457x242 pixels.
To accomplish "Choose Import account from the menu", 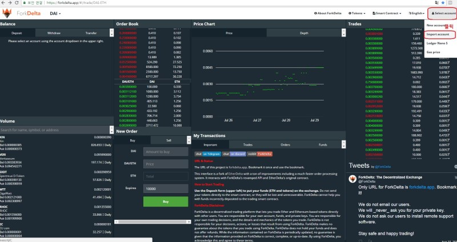I will pyautogui.click(x=438, y=34).
